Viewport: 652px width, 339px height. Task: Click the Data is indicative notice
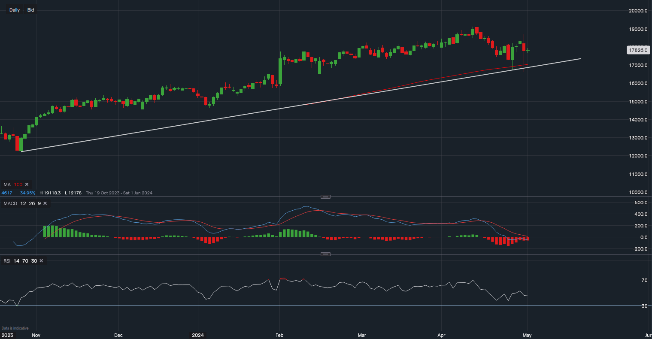14,327
